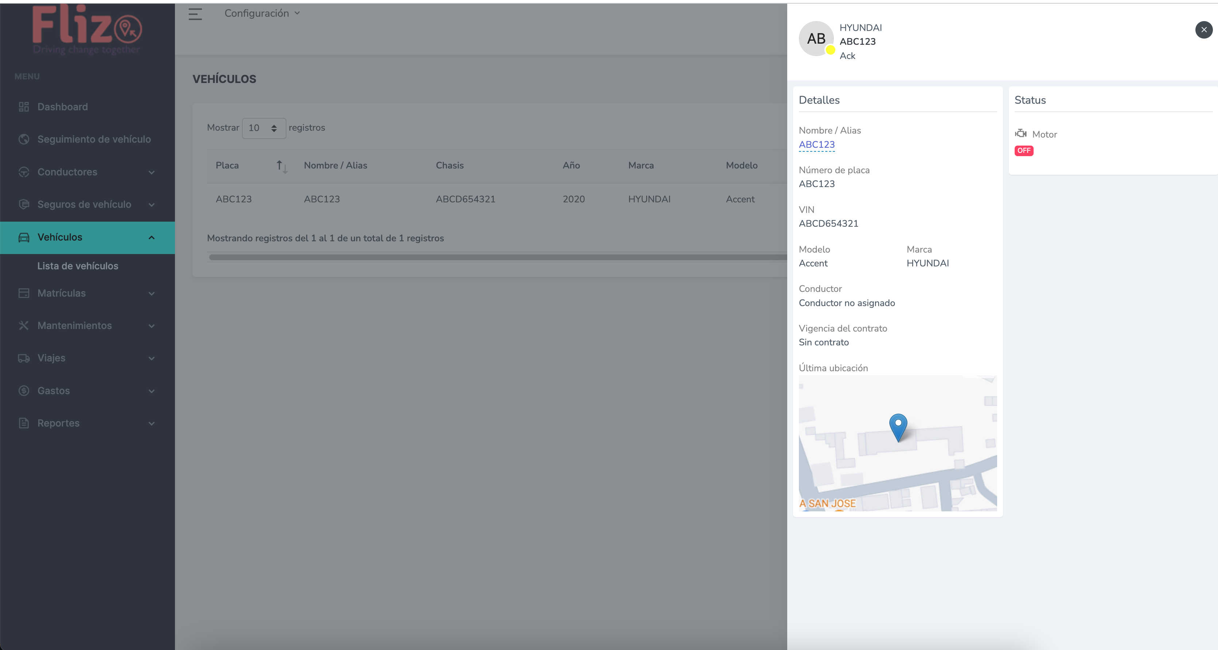This screenshot has height=650, width=1218.
Task: Click the VIN value ABCD654321 in Detalles
Action: coord(828,223)
